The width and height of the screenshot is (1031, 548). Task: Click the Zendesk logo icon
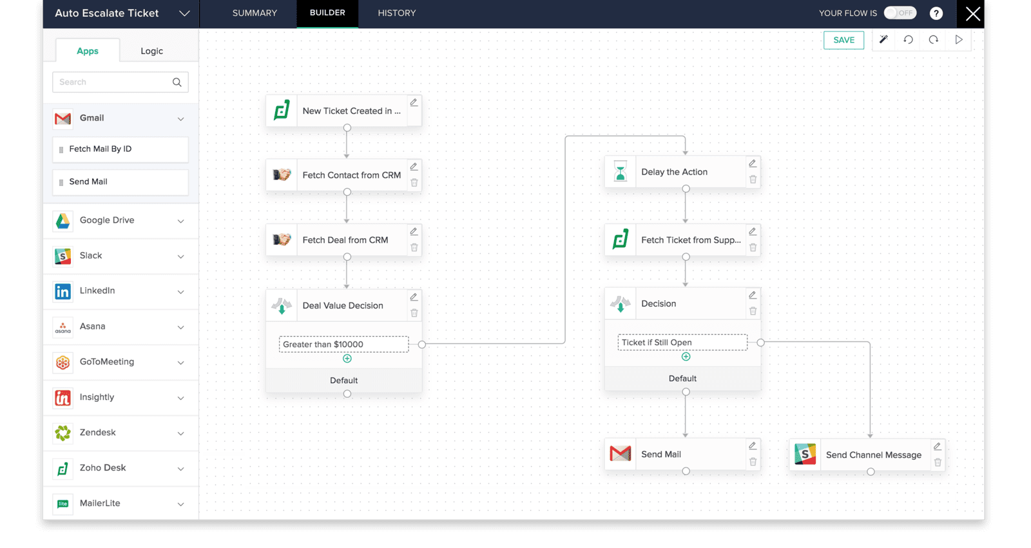[63, 433]
